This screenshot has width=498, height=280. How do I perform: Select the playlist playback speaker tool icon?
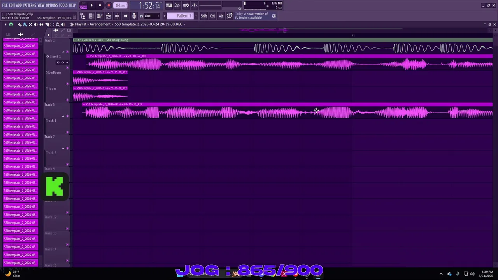tap(63, 24)
